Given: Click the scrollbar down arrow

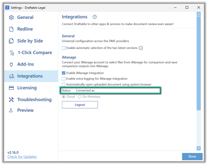Looking at the screenshot, I should (199, 148).
